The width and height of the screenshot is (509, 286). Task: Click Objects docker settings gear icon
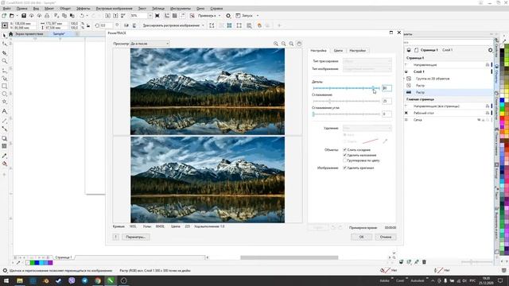tap(490, 50)
